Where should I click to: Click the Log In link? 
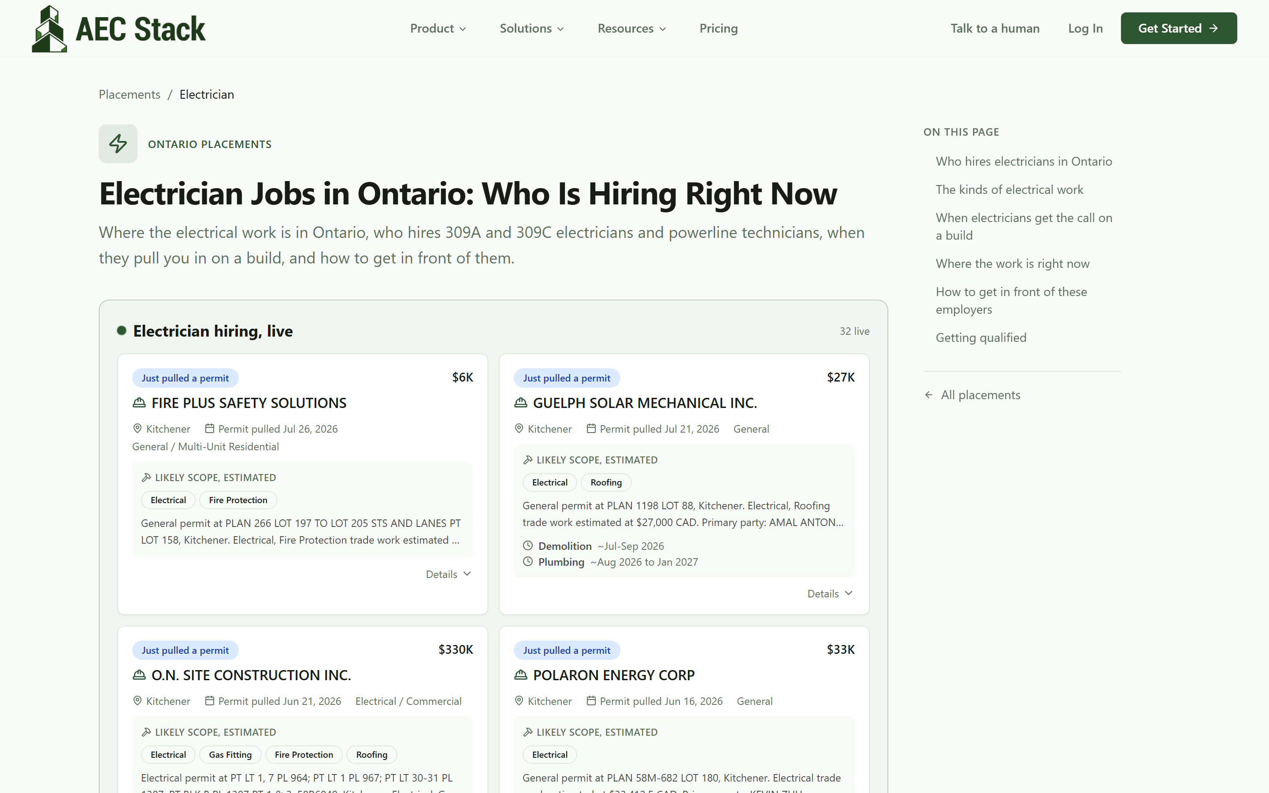point(1085,28)
